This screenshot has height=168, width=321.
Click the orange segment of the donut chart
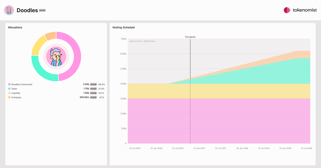[51, 35]
